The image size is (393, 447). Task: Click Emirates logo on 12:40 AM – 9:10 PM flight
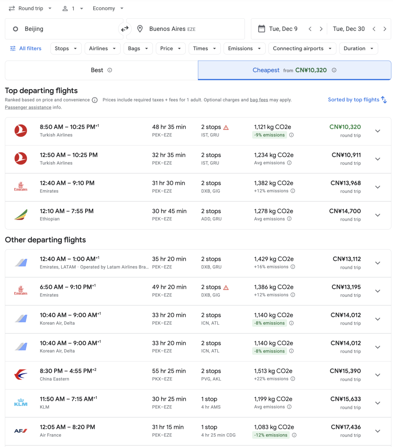(21, 187)
